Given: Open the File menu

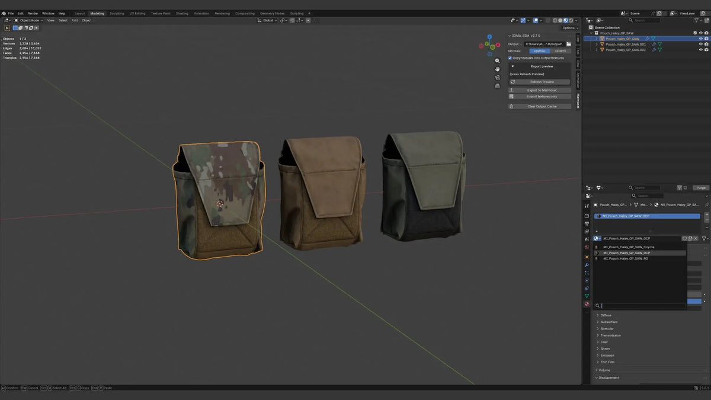Looking at the screenshot, I should coord(11,13).
